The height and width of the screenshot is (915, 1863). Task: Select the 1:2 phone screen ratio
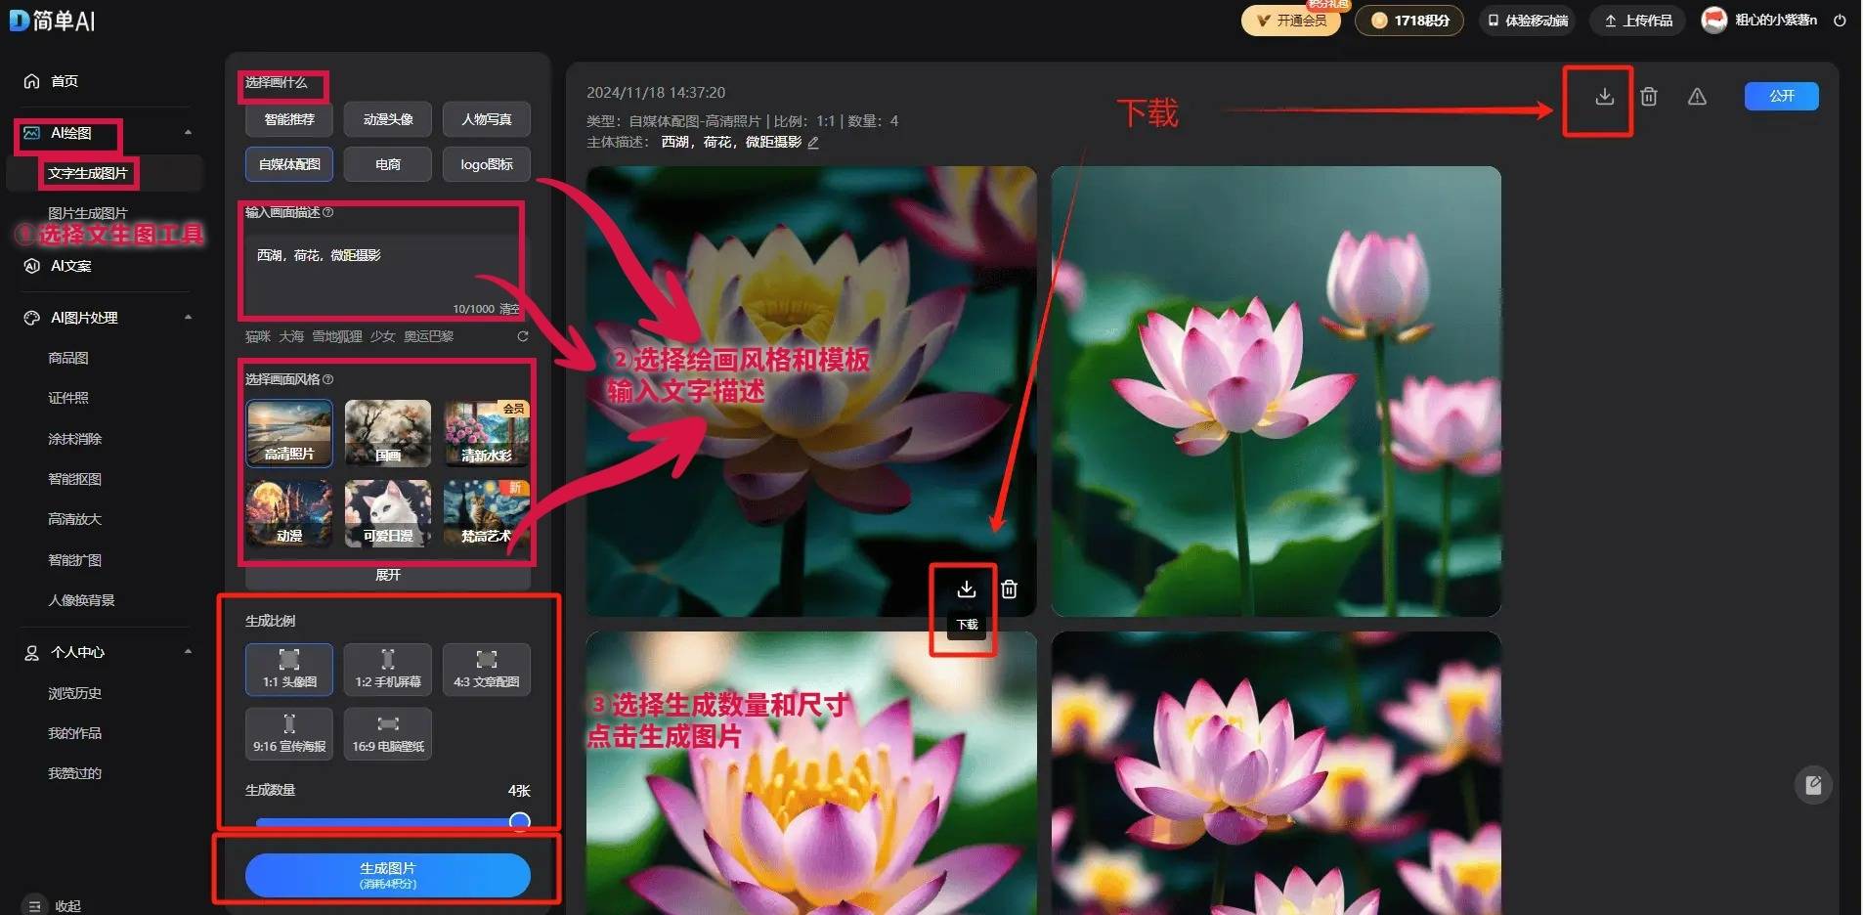coord(387,670)
